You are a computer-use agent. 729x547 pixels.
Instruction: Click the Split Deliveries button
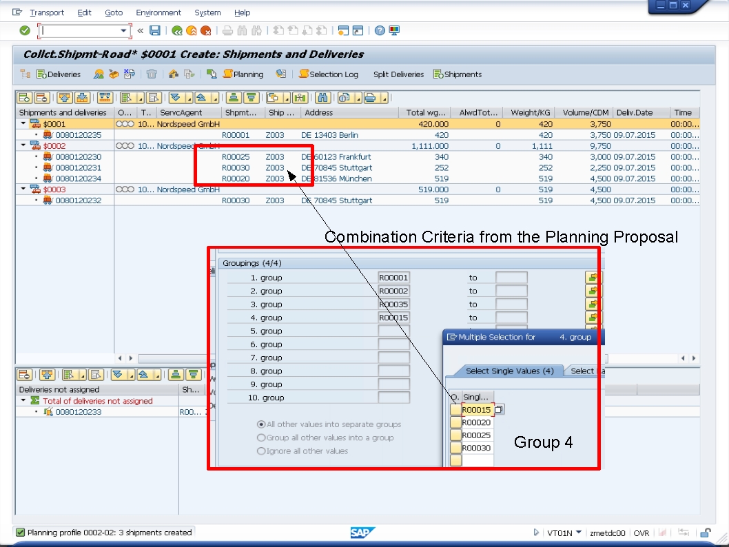pyautogui.click(x=398, y=74)
